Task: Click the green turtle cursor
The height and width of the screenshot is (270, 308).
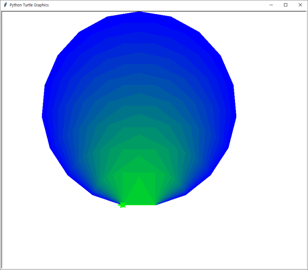Action: 122,205
